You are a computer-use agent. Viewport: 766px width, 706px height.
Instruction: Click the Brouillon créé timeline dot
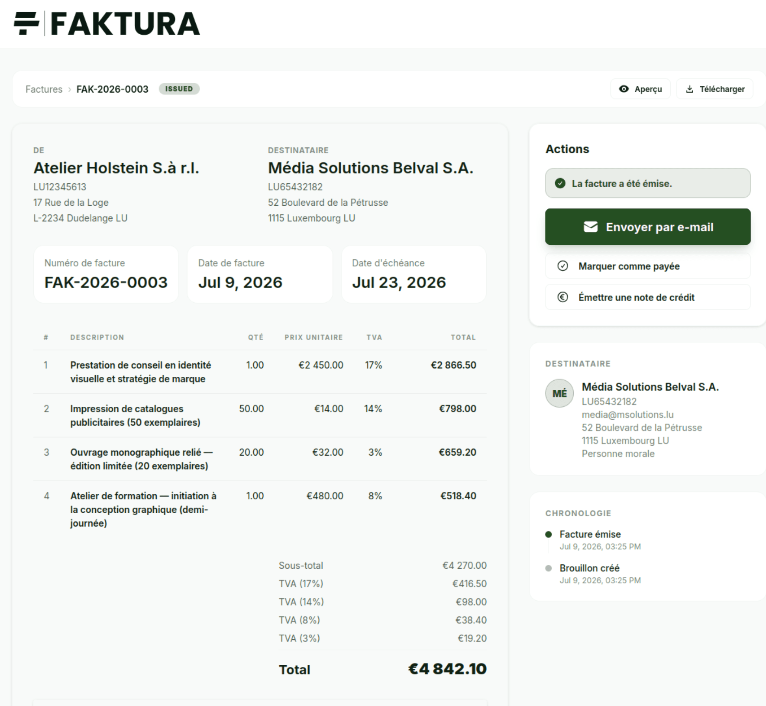click(x=549, y=568)
